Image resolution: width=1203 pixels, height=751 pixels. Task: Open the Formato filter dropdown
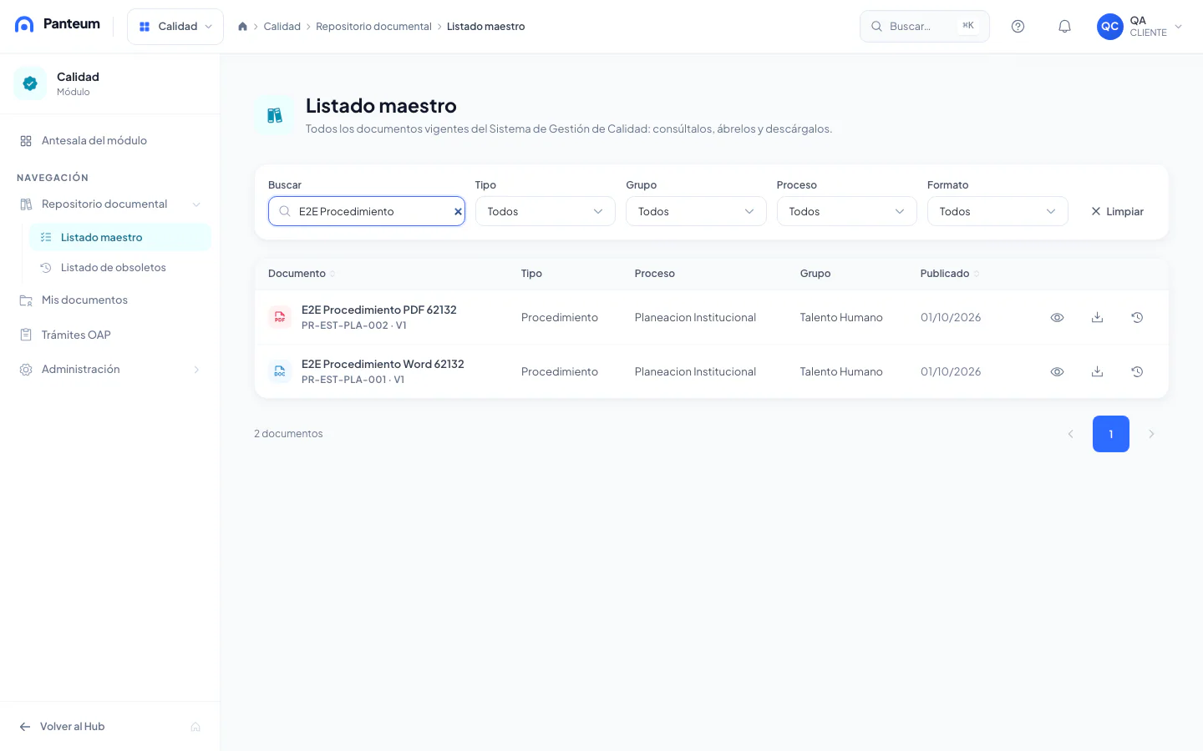click(997, 211)
